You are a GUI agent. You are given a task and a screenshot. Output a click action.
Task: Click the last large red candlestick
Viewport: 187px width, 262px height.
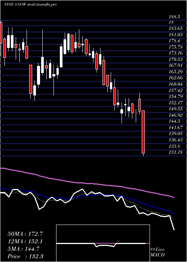[143, 132]
